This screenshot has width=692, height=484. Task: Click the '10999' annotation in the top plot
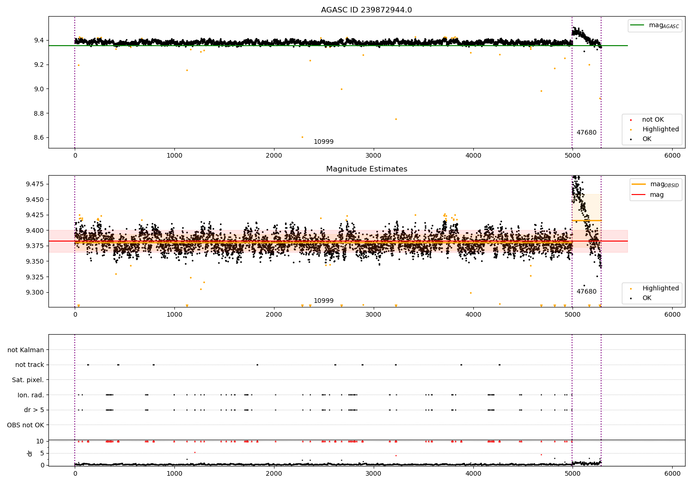click(x=323, y=142)
